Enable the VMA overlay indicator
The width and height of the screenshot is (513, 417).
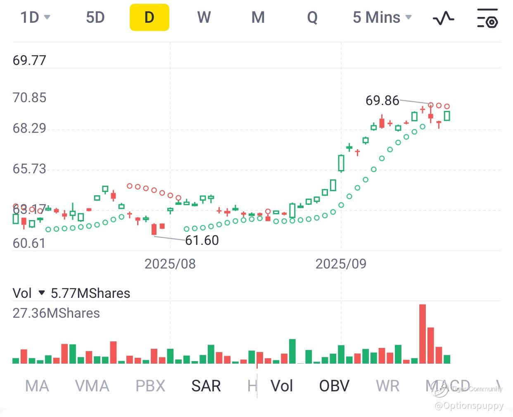(92, 386)
